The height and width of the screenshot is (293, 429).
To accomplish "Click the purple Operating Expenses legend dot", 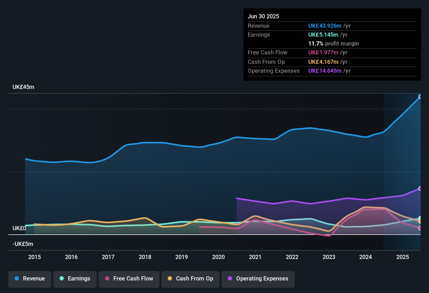I will tap(230, 279).
